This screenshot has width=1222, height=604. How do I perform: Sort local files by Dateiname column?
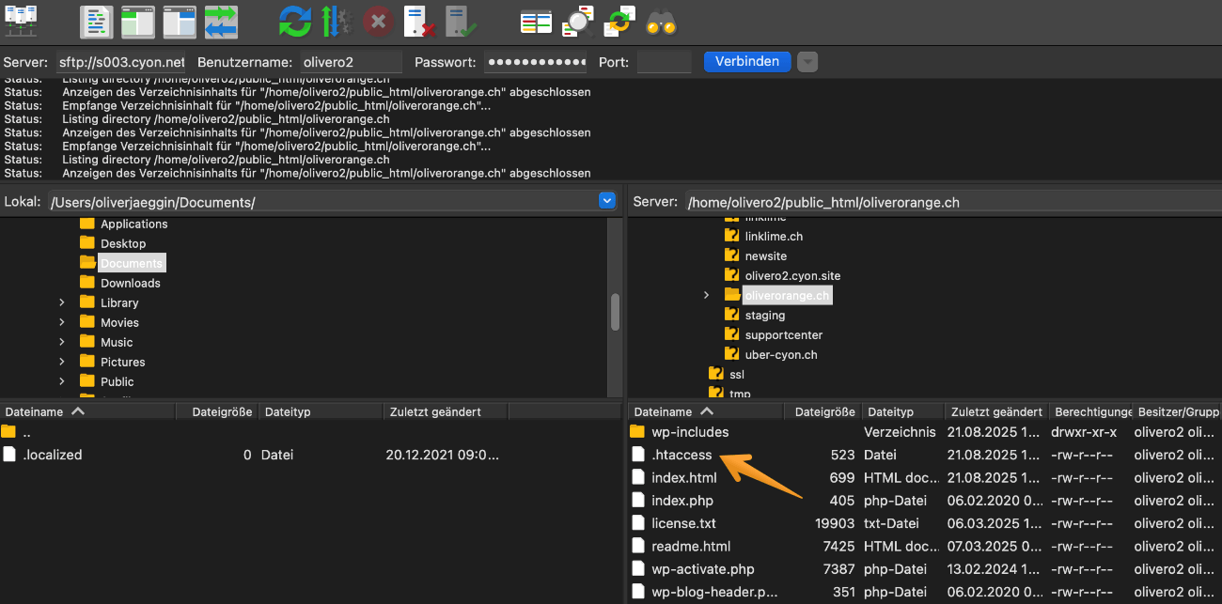tap(88, 411)
